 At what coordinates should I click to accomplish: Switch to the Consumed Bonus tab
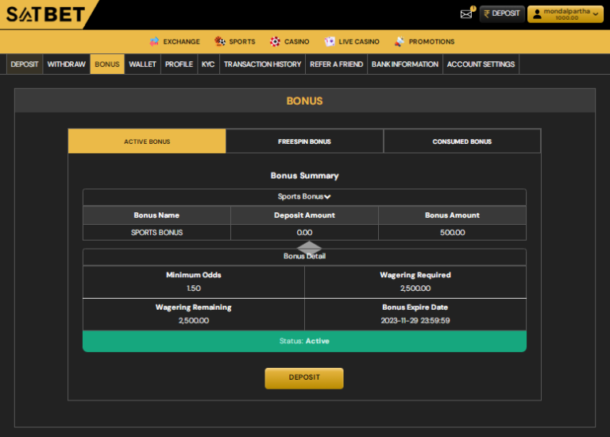[x=461, y=141]
